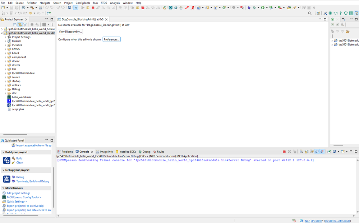Select script.jlink file
Screen dimensions: 359x223
coord(18,109)
